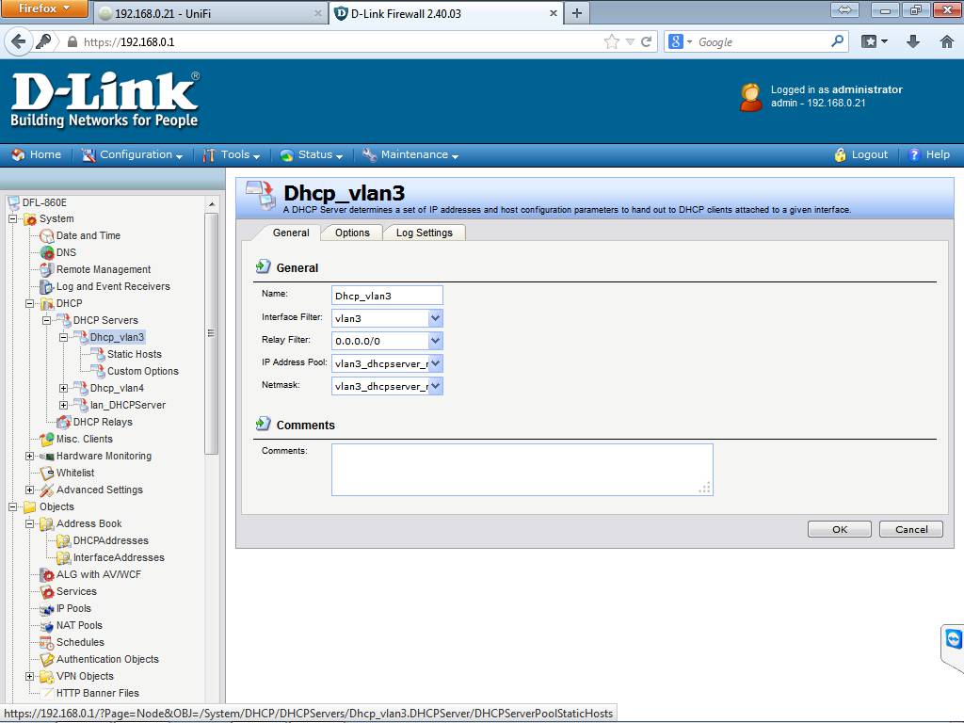This screenshot has height=723, width=964.
Task: Click the Hardware Monitoring icon
Action: click(47, 457)
